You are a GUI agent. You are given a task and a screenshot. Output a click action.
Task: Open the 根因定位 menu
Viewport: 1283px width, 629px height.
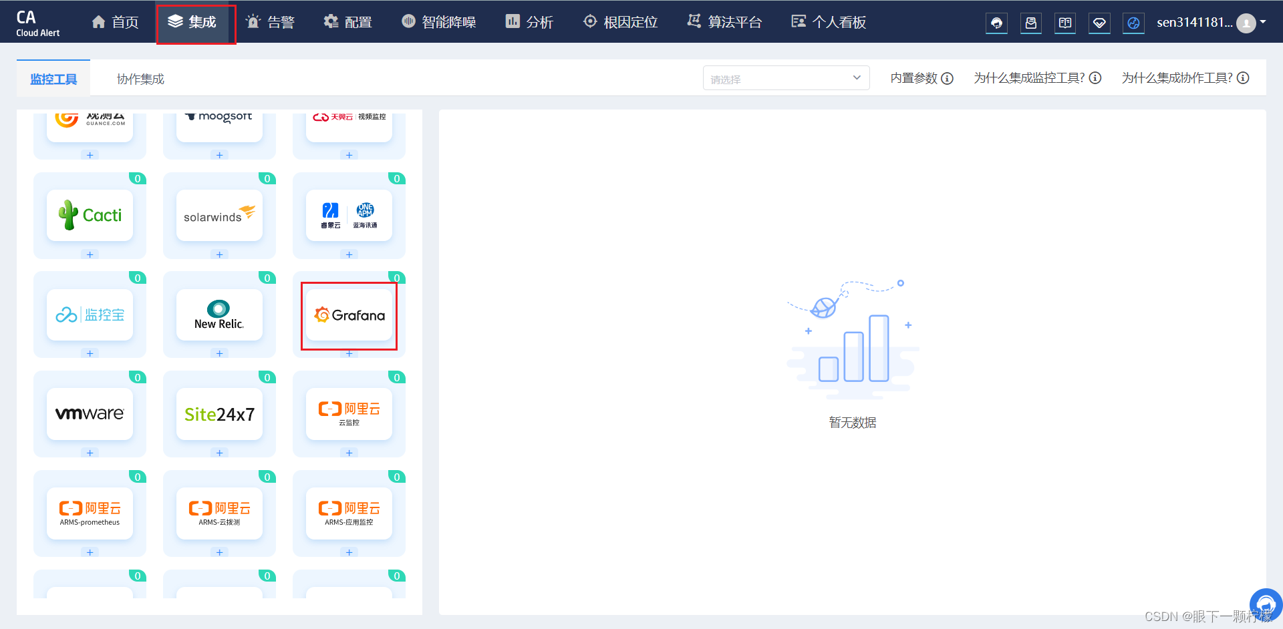click(x=620, y=22)
